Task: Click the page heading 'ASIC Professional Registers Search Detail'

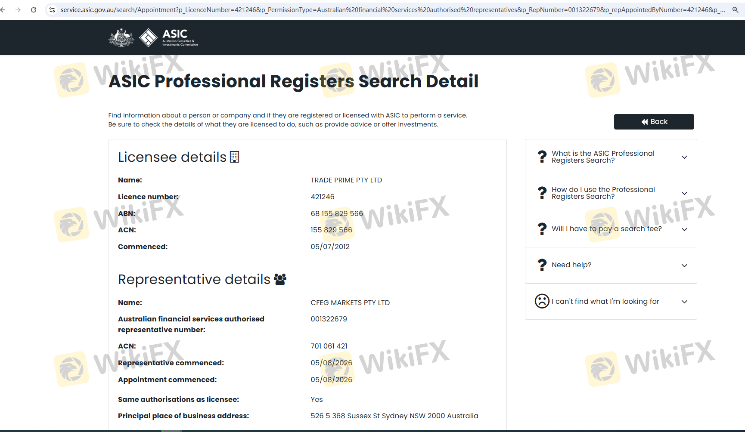Action: tap(293, 81)
